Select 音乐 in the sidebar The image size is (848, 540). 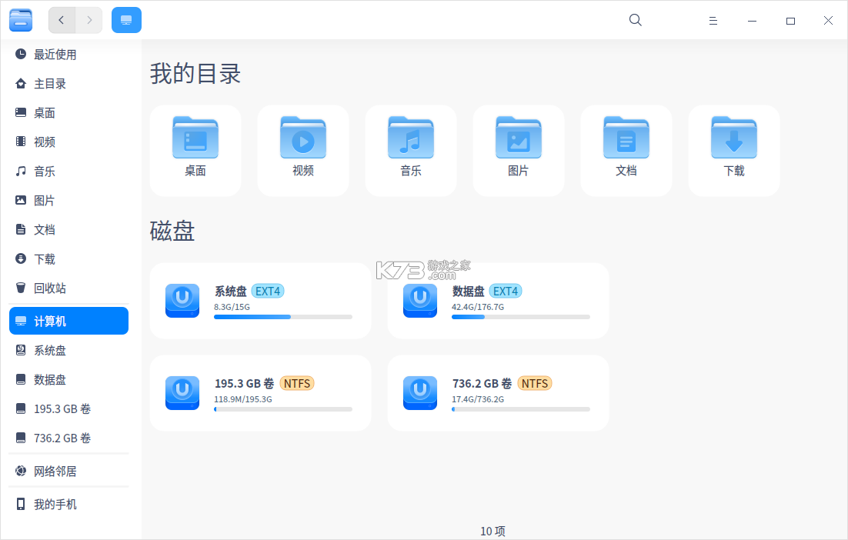pyautogui.click(x=68, y=172)
